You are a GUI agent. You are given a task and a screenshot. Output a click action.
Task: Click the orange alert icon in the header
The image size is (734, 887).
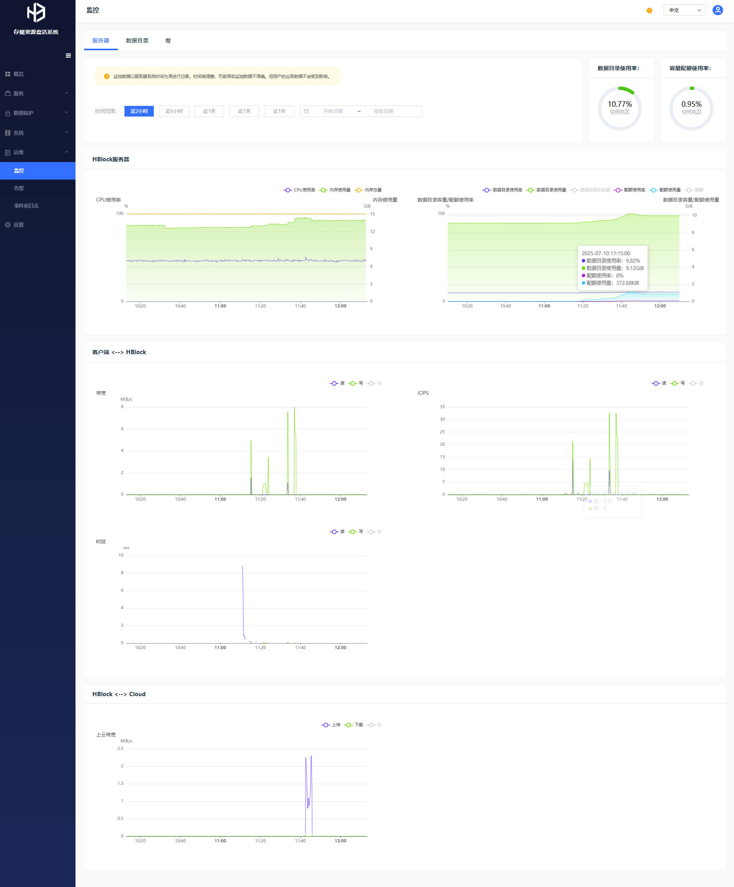click(649, 11)
